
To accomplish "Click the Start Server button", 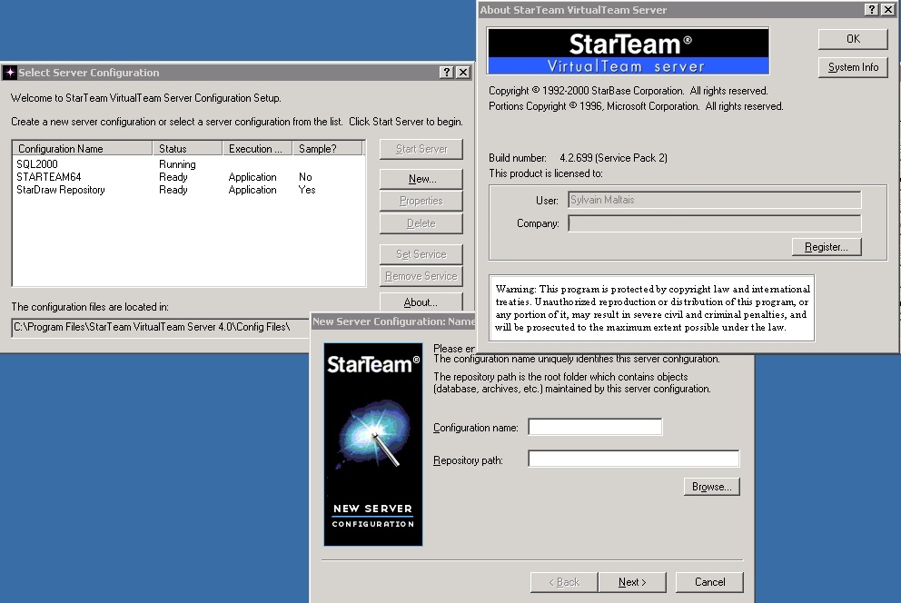I will tap(421, 149).
